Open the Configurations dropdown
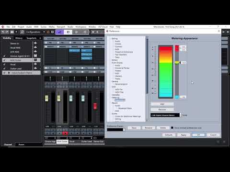The height and width of the screenshot is (172, 230). pos(35,32)
